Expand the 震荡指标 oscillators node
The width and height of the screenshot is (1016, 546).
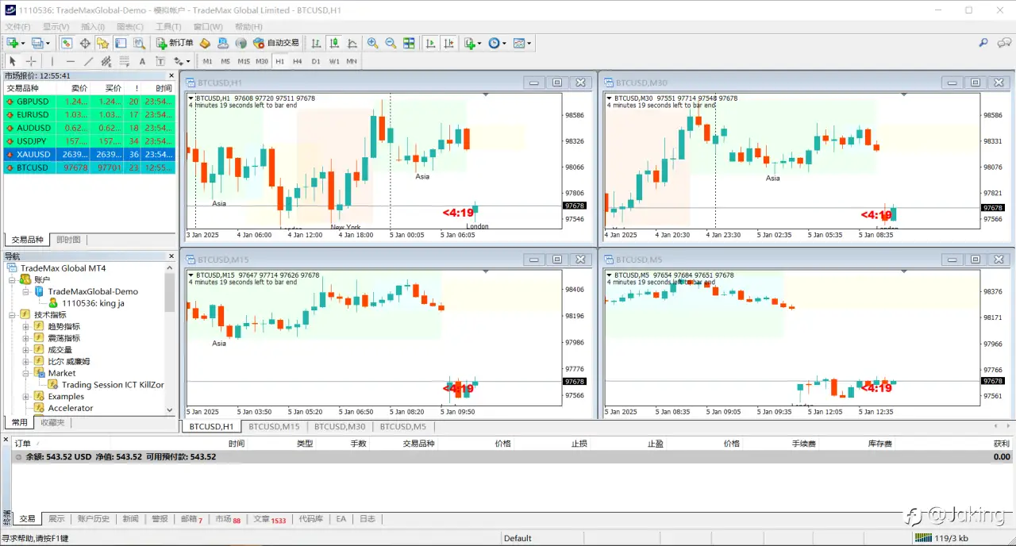[x=26, y=338]
